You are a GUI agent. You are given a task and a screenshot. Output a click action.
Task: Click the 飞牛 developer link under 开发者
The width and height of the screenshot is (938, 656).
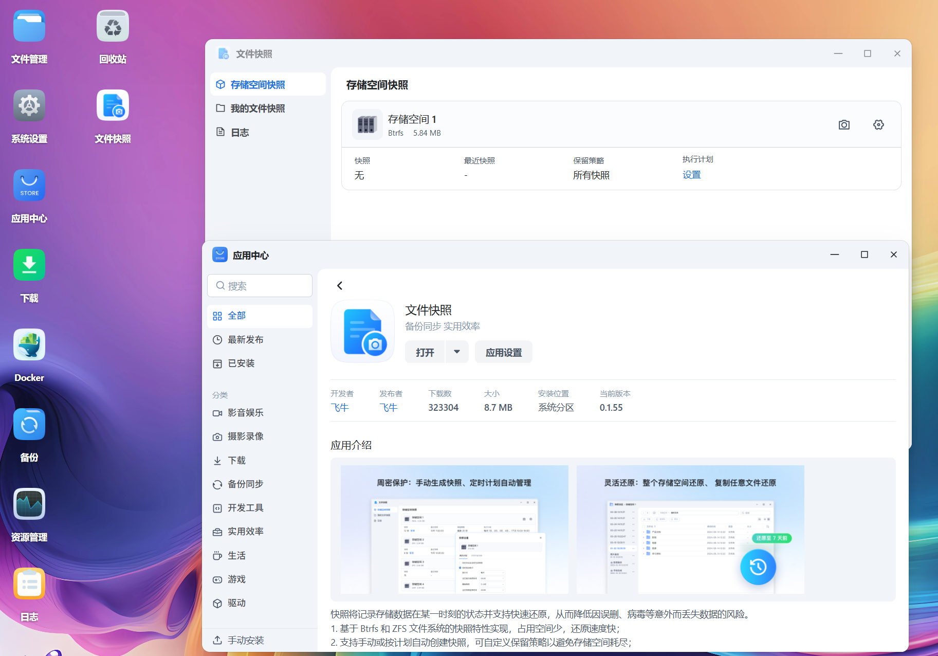340,408
